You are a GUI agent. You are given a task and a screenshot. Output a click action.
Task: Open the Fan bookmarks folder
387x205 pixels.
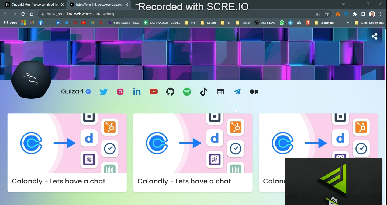click(x=226, y=23)
